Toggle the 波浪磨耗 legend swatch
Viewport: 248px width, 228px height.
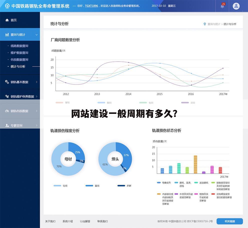196,183
